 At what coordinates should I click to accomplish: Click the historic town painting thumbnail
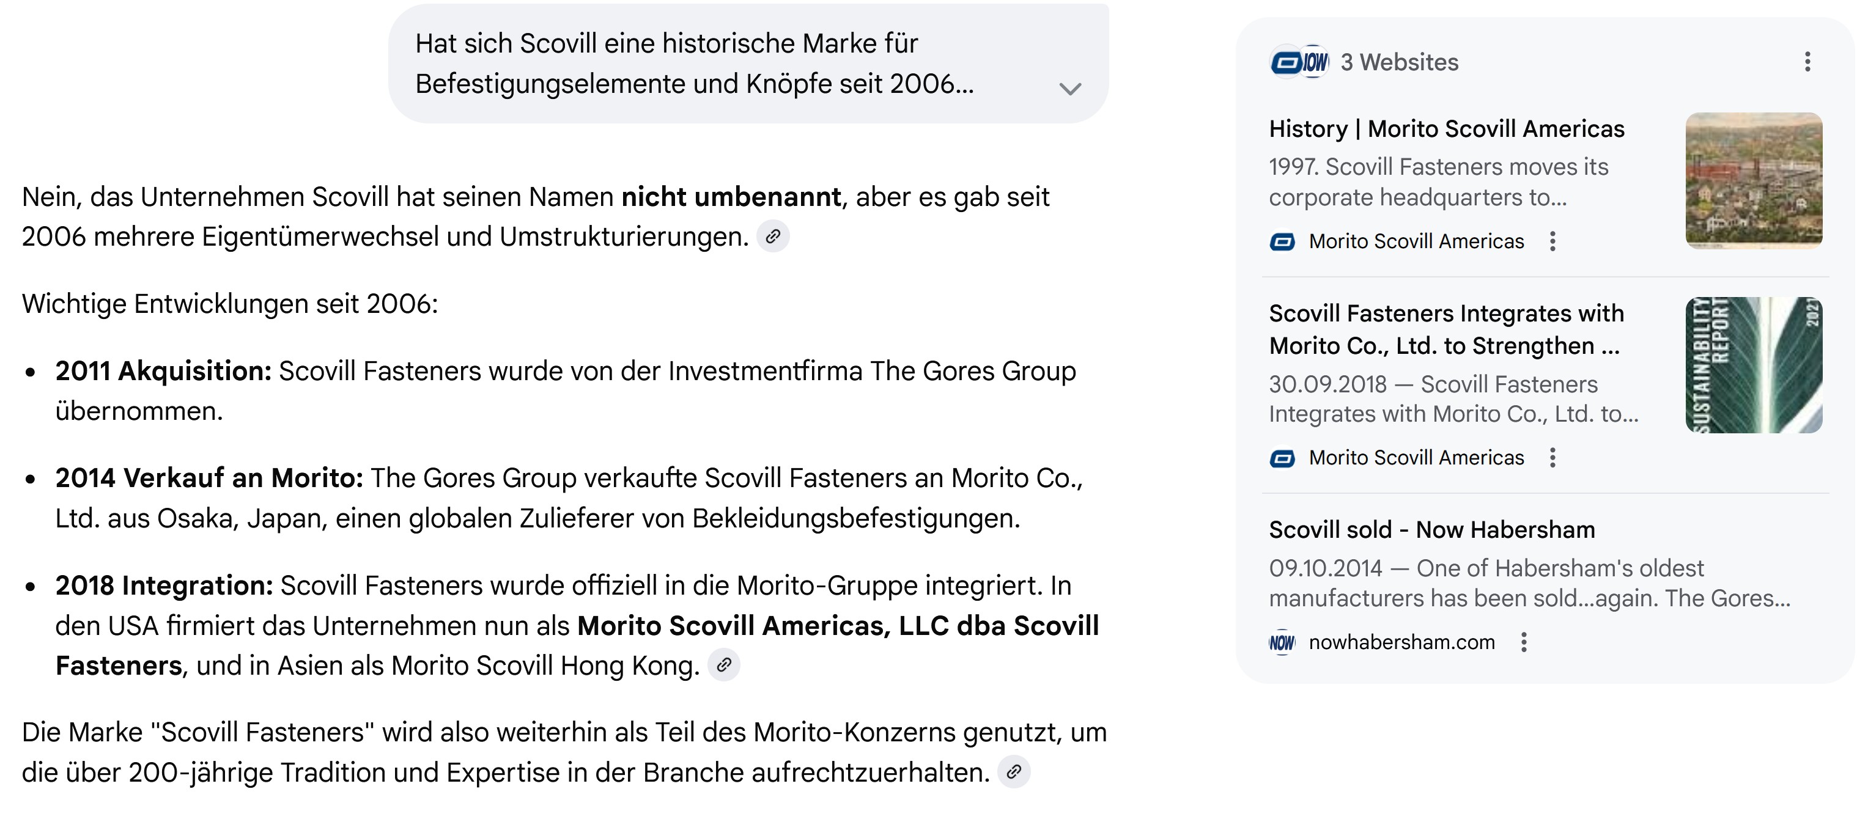(x=1753, y=180)
